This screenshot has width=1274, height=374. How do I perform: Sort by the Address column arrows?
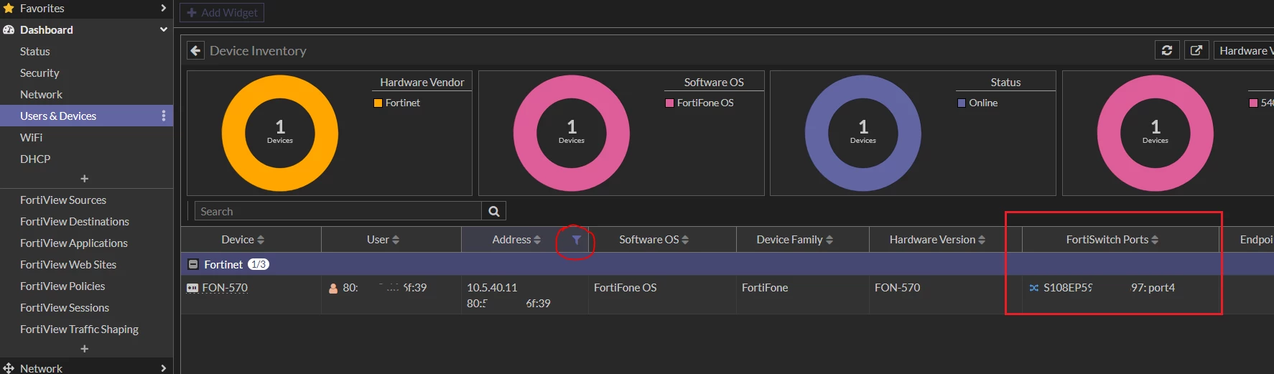click(537, 240)
